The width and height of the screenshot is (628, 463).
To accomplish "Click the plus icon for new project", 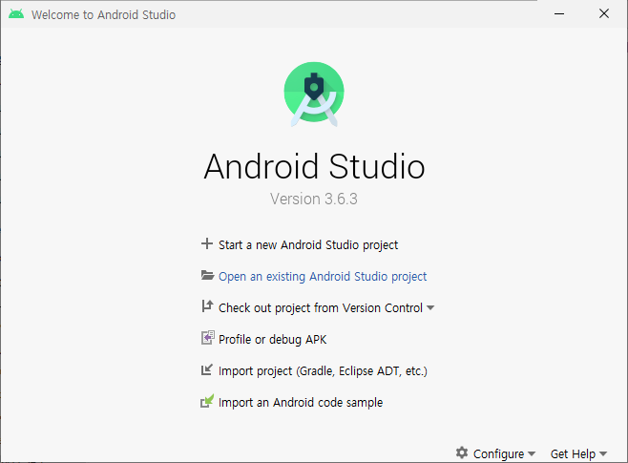I will [x=207, y=243].
